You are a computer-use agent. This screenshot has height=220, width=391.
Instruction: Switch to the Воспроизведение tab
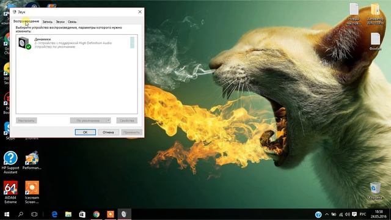pyautogui.click(x=26, y=21)
